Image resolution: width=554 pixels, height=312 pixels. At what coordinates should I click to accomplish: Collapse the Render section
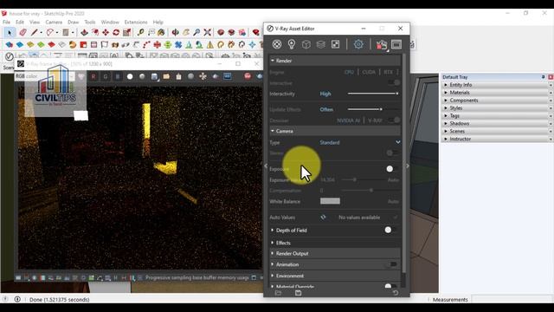(x=273, y=61)
